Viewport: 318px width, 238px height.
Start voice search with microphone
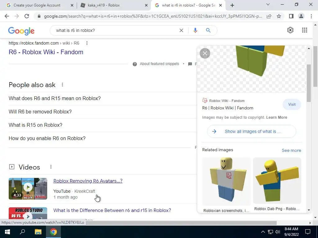(195, 30)
